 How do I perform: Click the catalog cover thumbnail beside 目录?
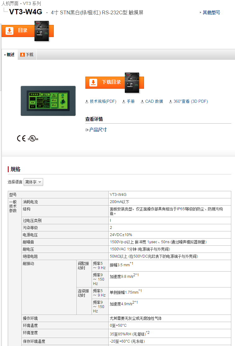click(x=42, y=31)
